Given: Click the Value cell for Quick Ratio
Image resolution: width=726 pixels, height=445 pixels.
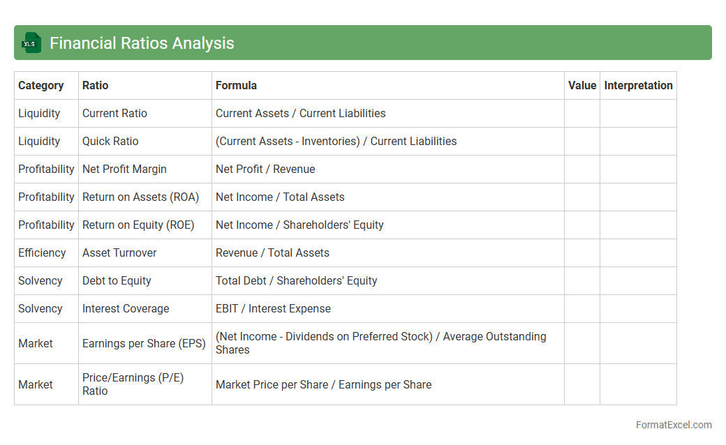Looking at the screenshot, I should [x=581, y=142].
